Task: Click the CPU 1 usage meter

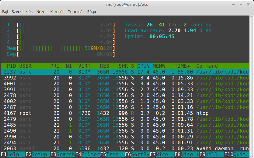Action: coord(61,25)
